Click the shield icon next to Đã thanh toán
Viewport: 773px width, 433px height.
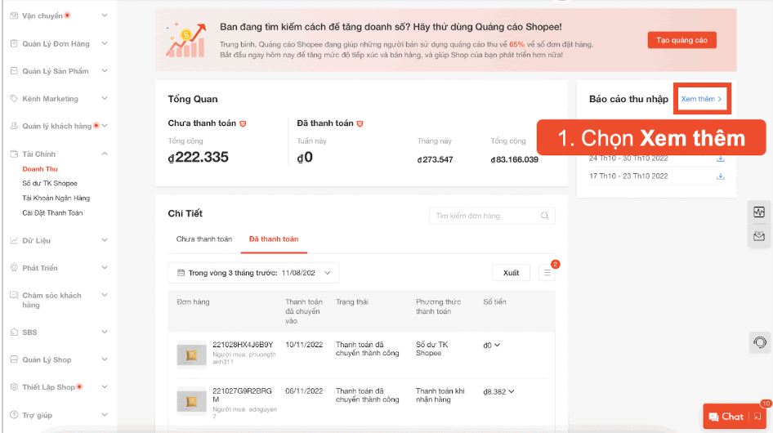[360, 124]
